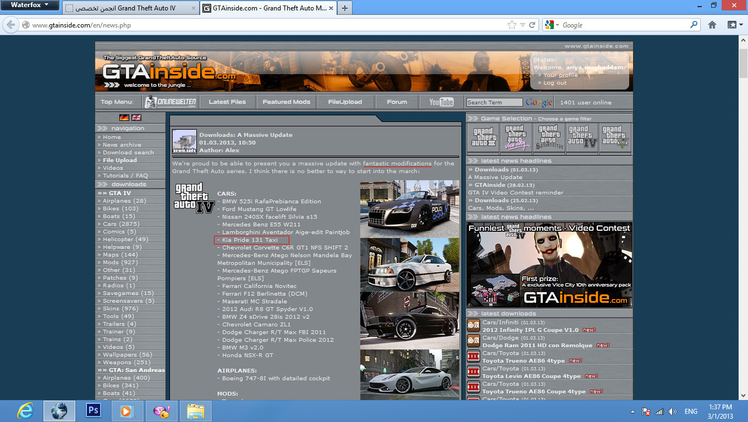Click the Kia Pride 131 Taxi link
Image resolution: width=748 pixels, height=422 pixels.
250,240
